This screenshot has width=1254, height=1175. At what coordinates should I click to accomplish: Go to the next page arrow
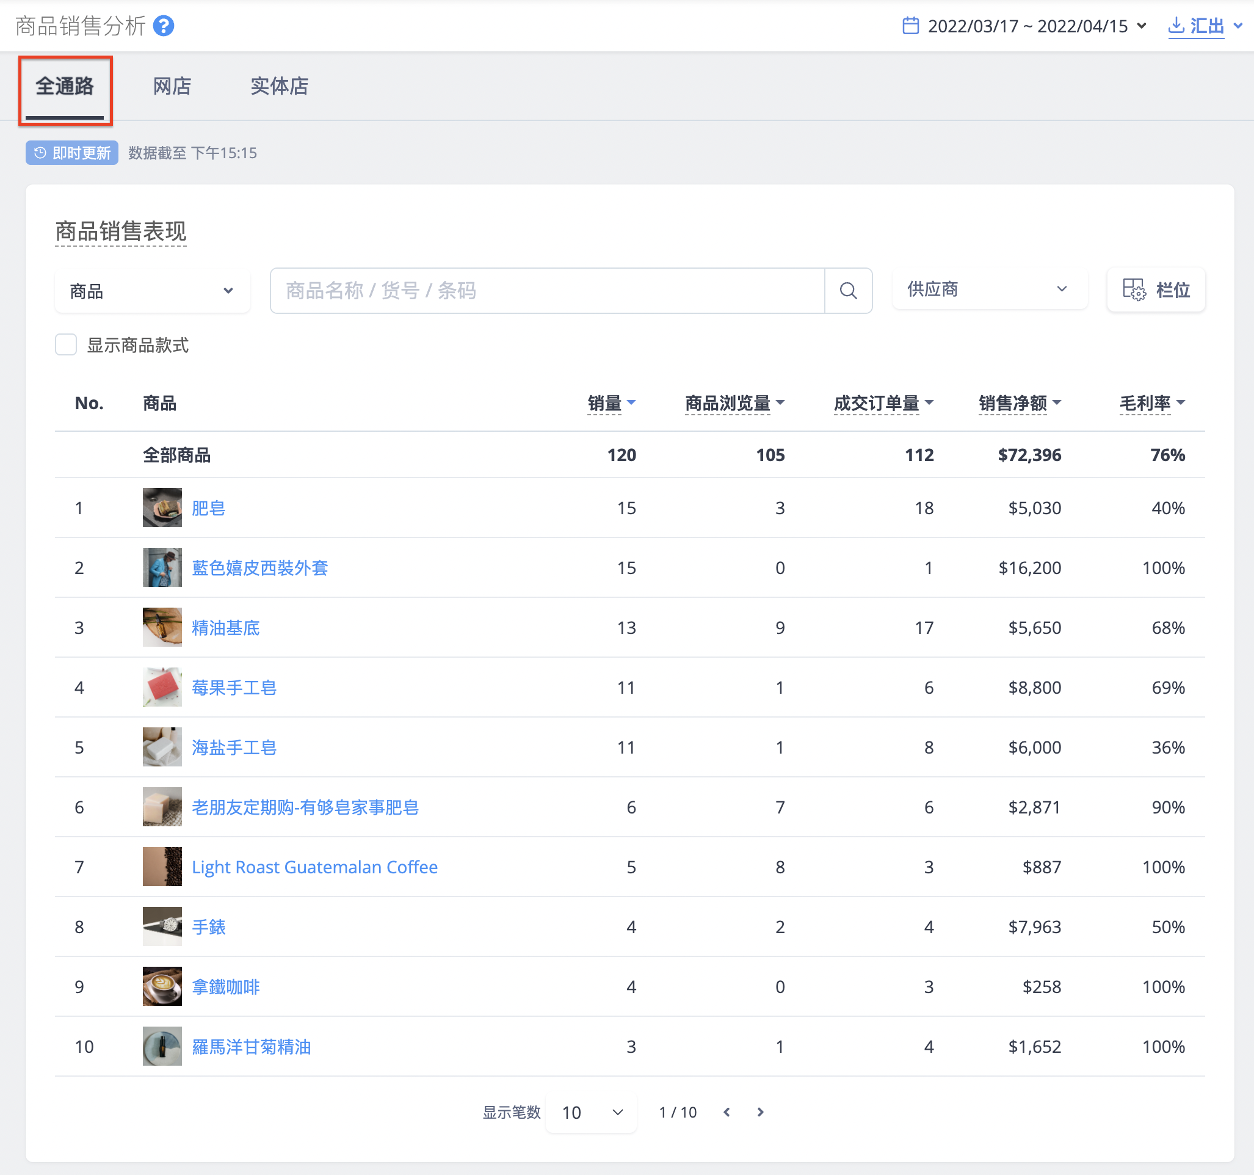point(760,1112)
